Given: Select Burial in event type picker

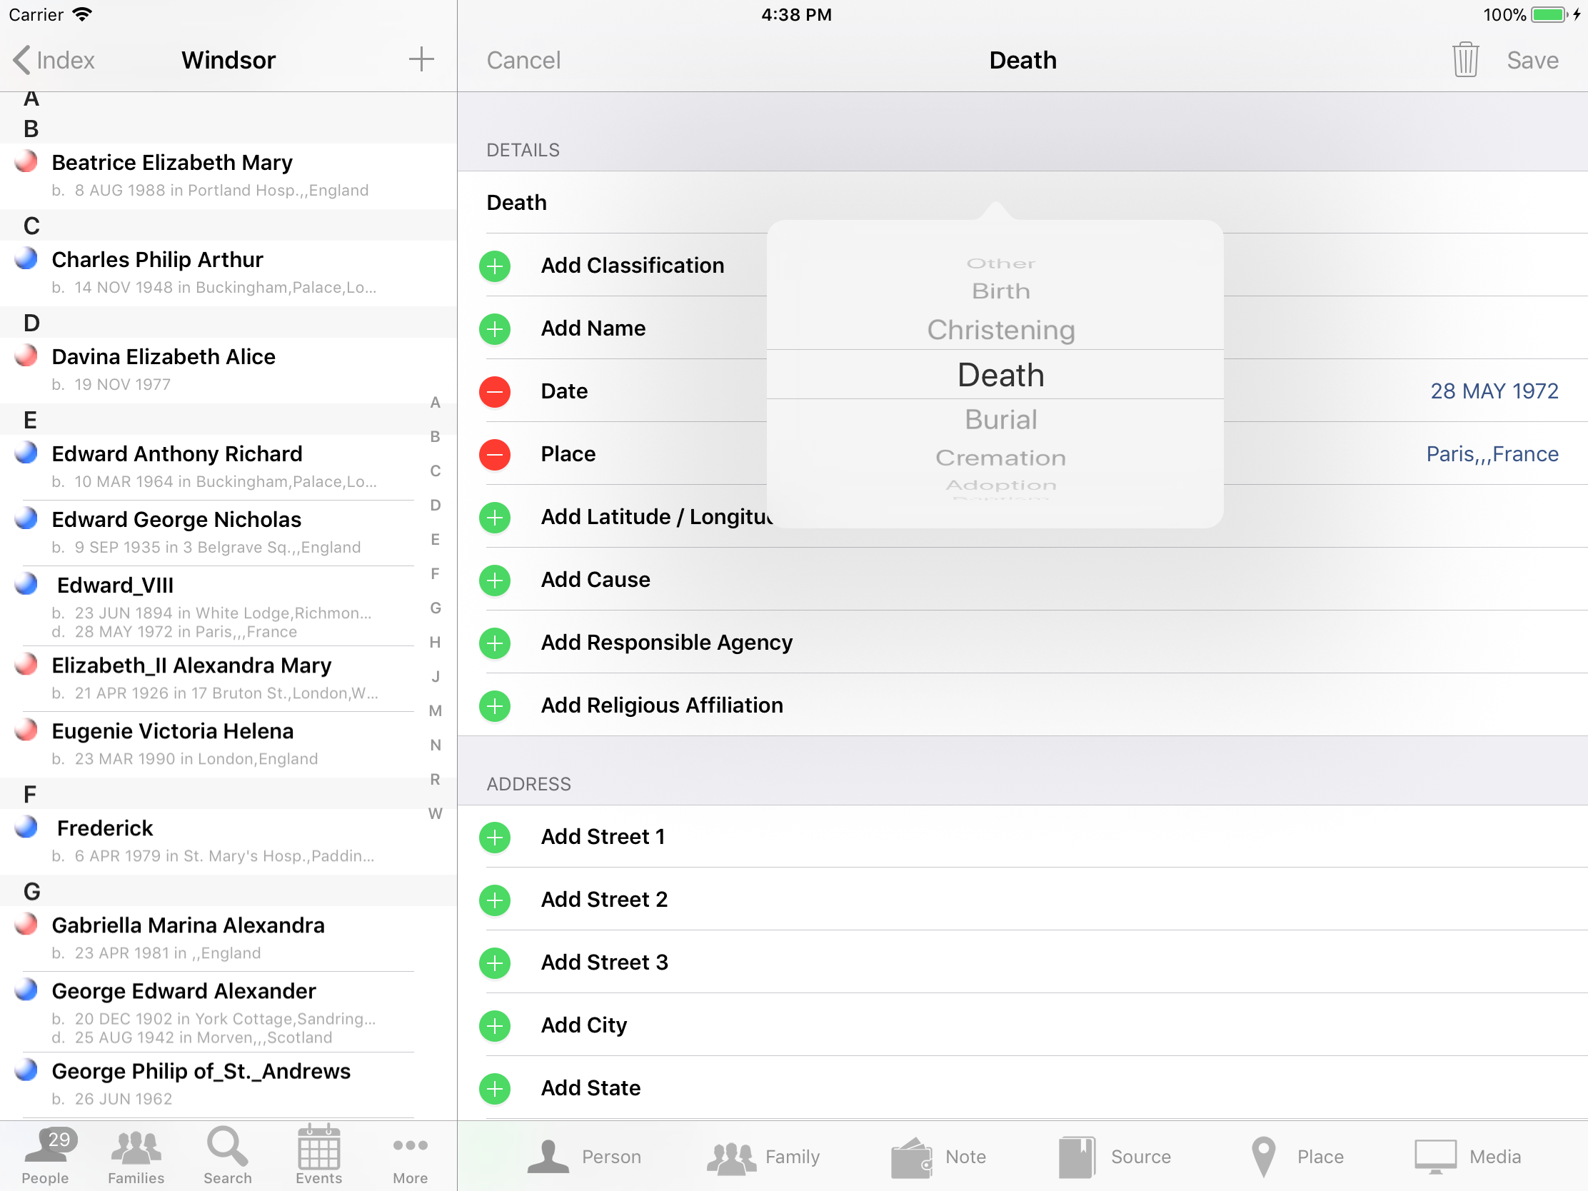Looking at the screenshot, I should click(x=1001, y=420).
